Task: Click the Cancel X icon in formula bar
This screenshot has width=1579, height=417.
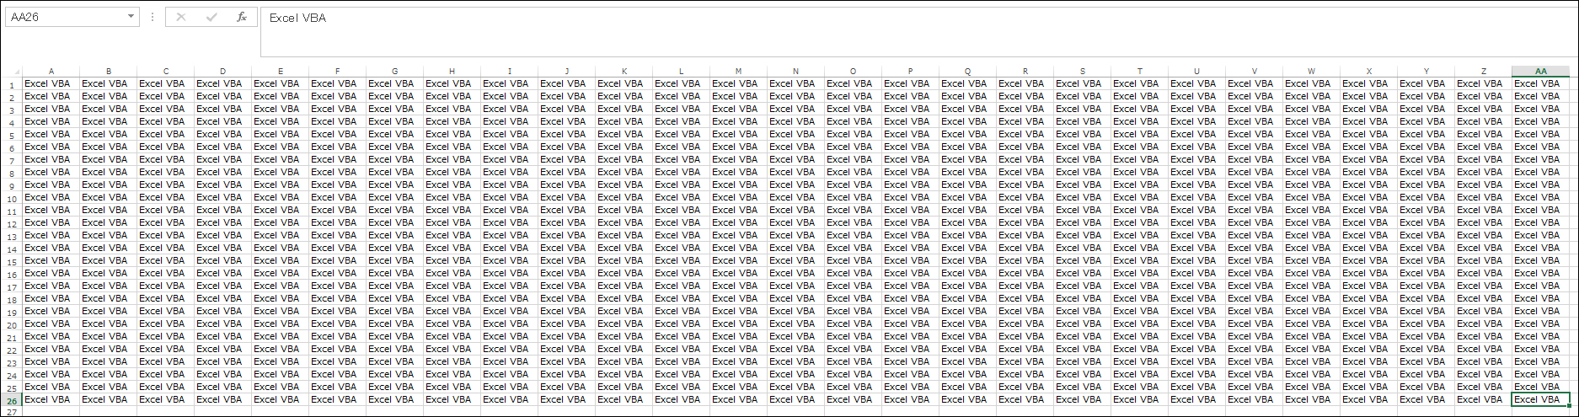Action: [x=180, y=18]
